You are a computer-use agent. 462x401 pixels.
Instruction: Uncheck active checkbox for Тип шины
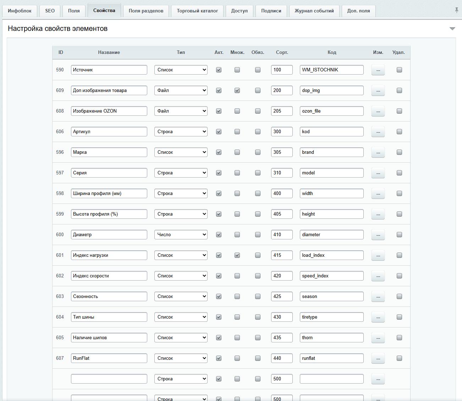[219, 317]
